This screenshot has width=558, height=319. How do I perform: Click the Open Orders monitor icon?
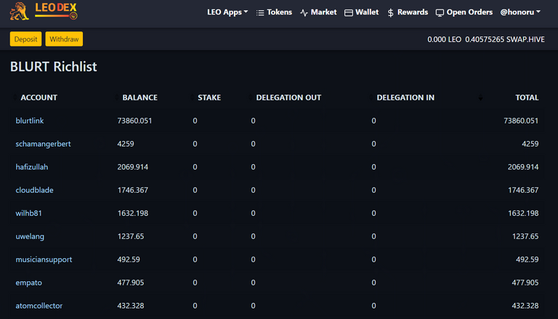coord(440,12)
